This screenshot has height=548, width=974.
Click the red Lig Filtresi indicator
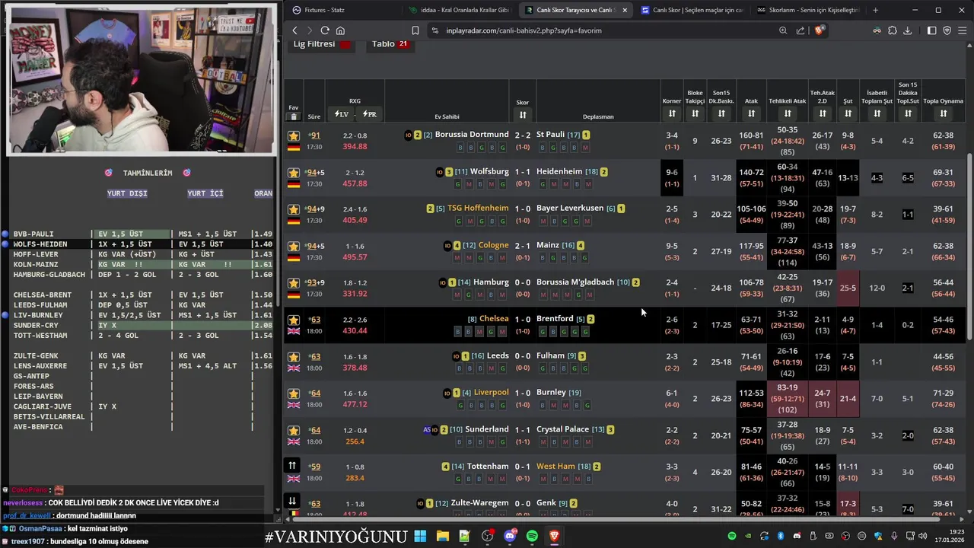[345, 44]
